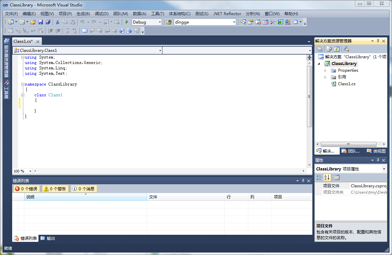The height and width of the screenshot is (255, 392).
Task: Click View Class Diagram icon in Solution Explorer
Action: [x=346, y=49]
